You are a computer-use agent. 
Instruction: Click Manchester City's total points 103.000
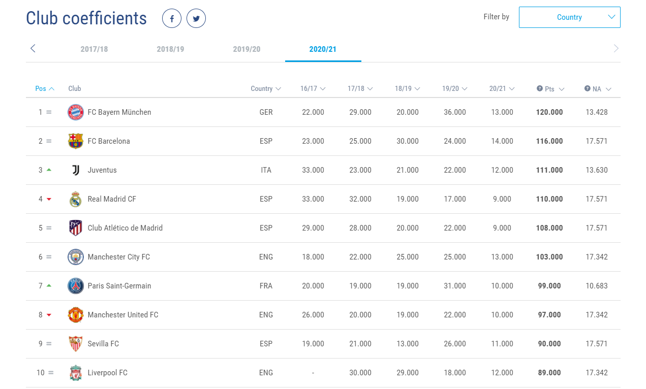(549, 257)
